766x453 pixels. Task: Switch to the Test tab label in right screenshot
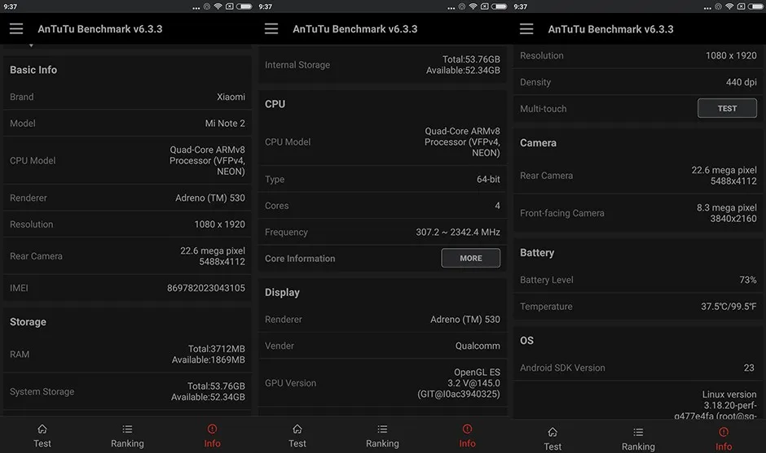click(x=552, y=446)
